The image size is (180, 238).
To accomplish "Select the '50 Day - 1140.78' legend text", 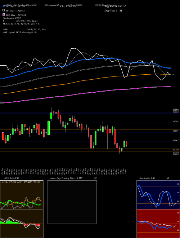I will [15, 11].
